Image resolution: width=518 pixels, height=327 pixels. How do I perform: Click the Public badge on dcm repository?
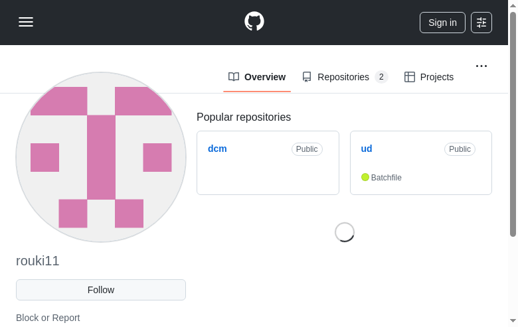tap(307, 149)
